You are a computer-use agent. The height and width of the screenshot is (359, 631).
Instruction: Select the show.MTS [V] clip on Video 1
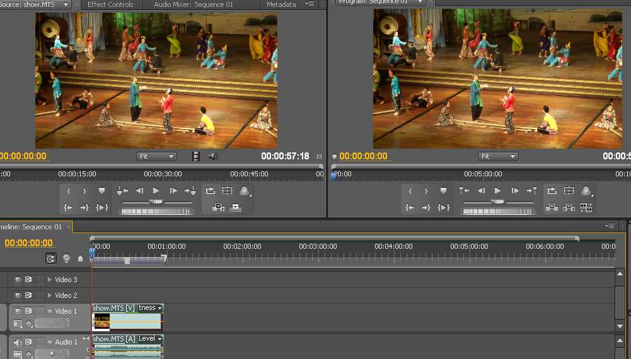127,317
